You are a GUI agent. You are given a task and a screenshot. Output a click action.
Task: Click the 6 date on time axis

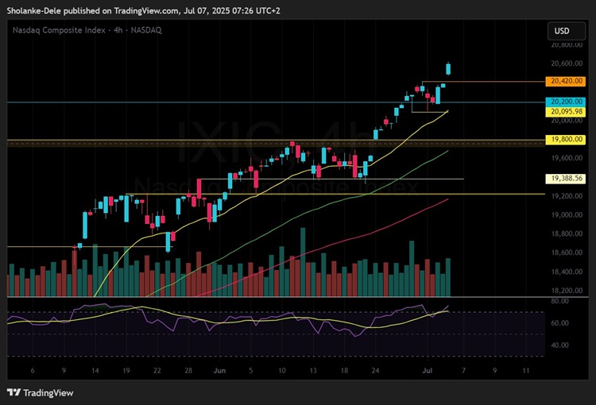click(33, 370)
